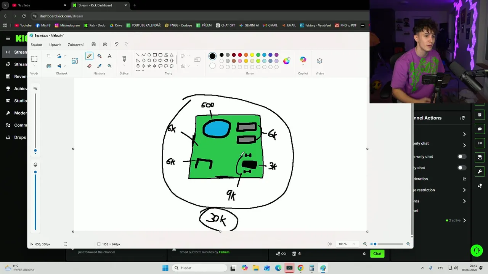Screen dimensions: 488x274
Task: Expand the 2 active chevron
Action: [464, 220]
